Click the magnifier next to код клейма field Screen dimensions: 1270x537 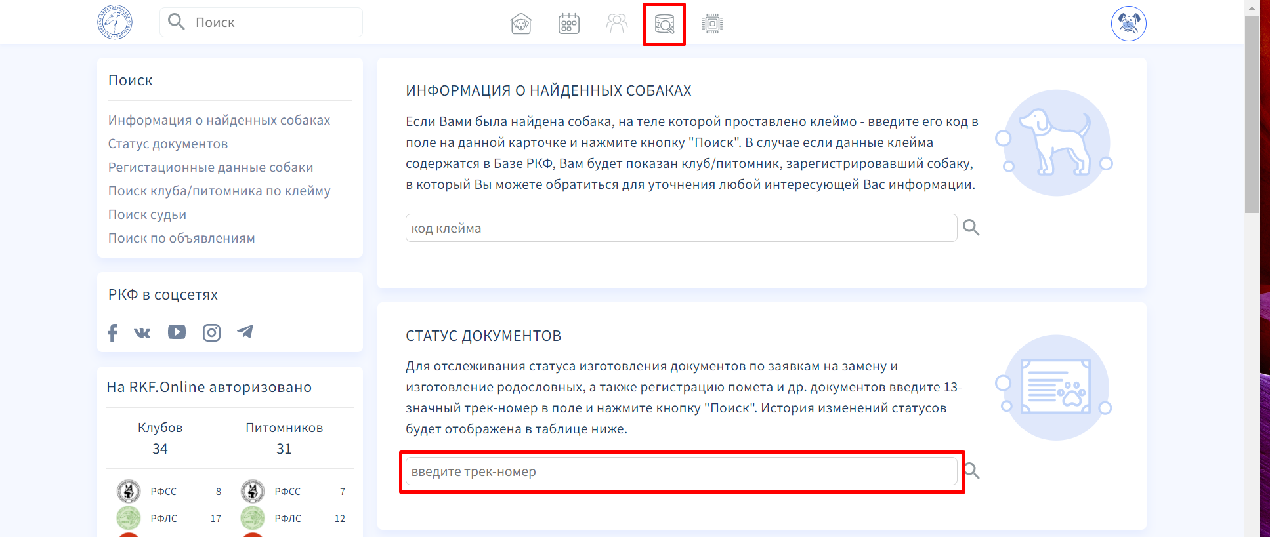pyautogui.click(x=971, y=228)
